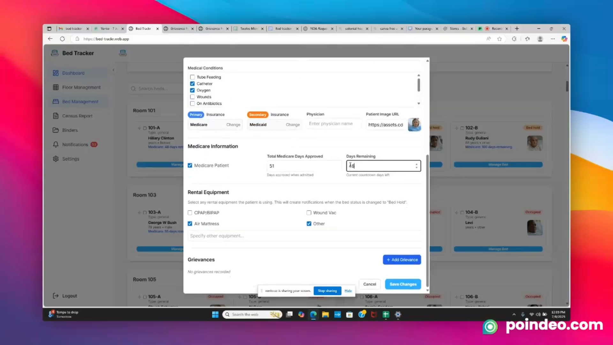Click the Add Grievance button
The image size is (613, 345).
click(402, 260)
